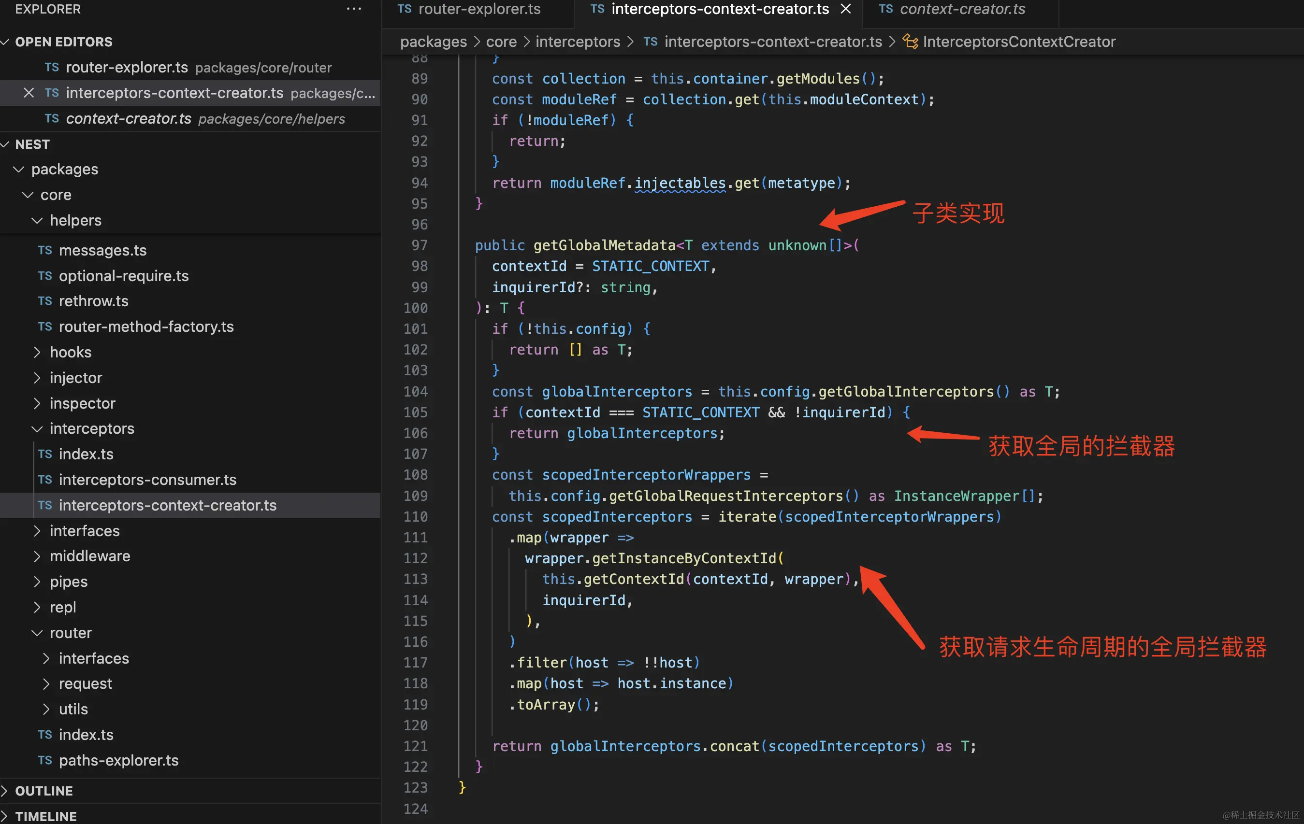1304x824 pixels.
Task: Click injectables identifier on line 94
Action: (x=680, y=184)
